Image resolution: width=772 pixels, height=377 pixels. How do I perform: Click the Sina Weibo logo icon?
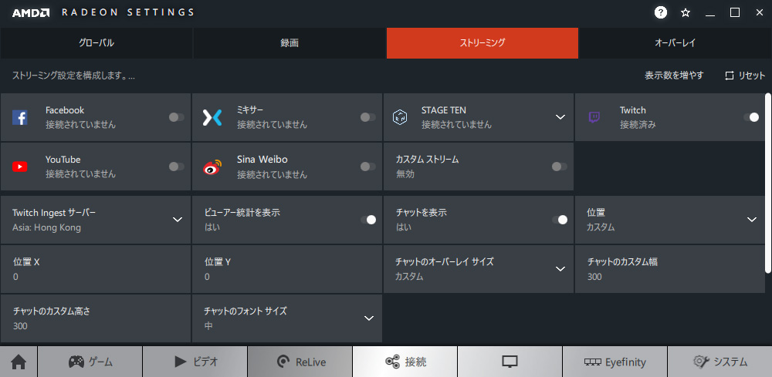(x=212, y=167)
